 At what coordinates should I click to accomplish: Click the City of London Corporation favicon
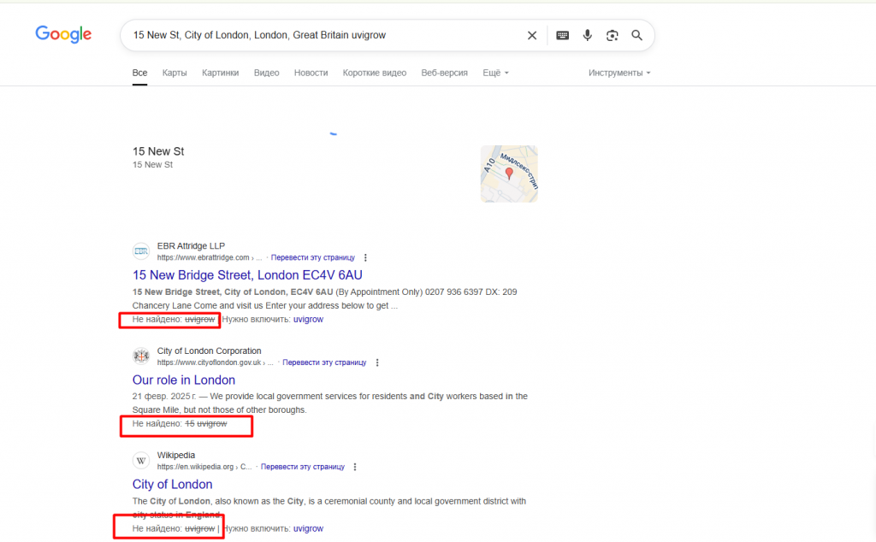[141, 356]
